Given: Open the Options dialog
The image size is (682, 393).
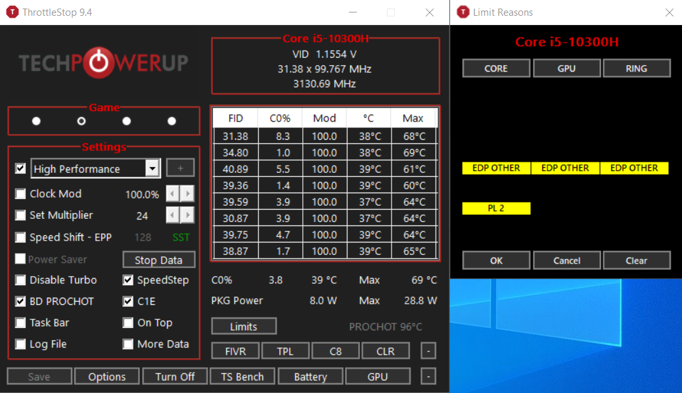Looking at the screenshot, I should pyautogui.click(x=107, y=377).
